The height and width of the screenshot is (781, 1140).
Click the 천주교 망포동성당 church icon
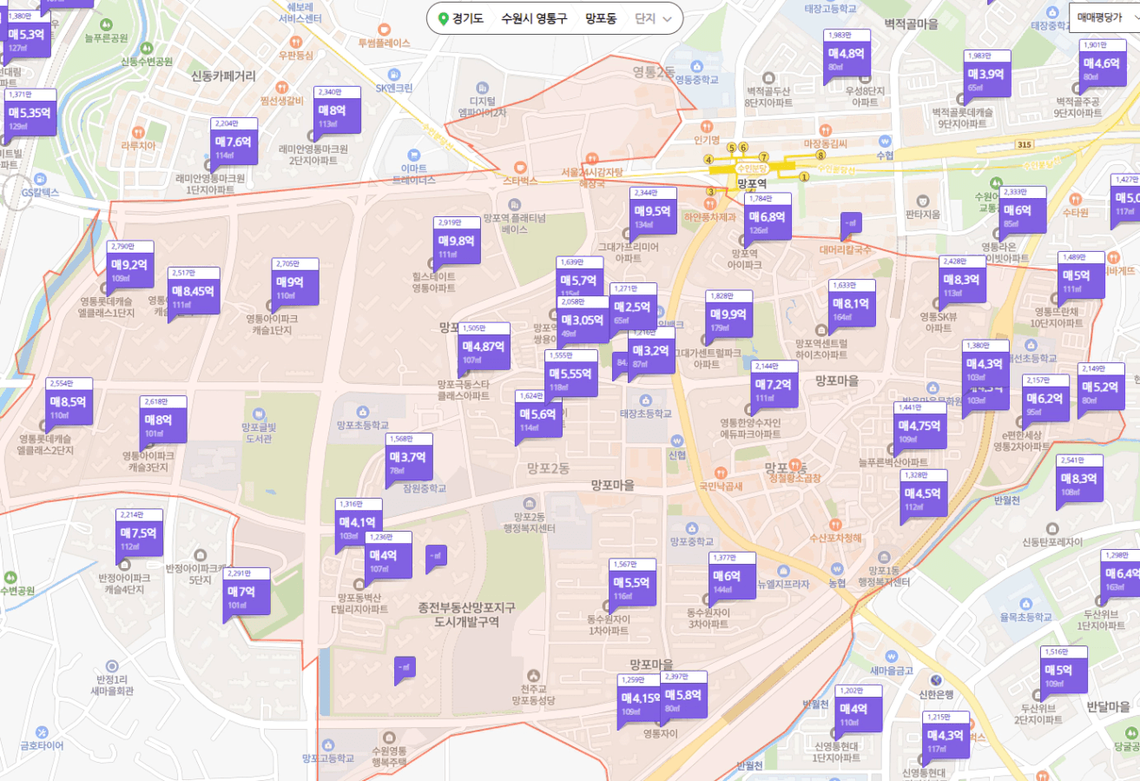pos(532,676)
